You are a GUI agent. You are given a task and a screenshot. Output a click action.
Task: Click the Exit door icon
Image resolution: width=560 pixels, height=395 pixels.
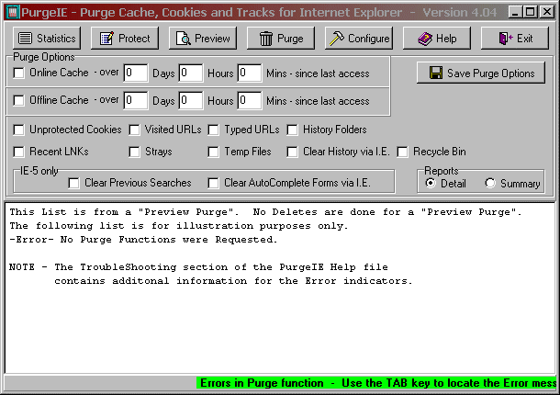pyautogui.click(x=505, y=39)
